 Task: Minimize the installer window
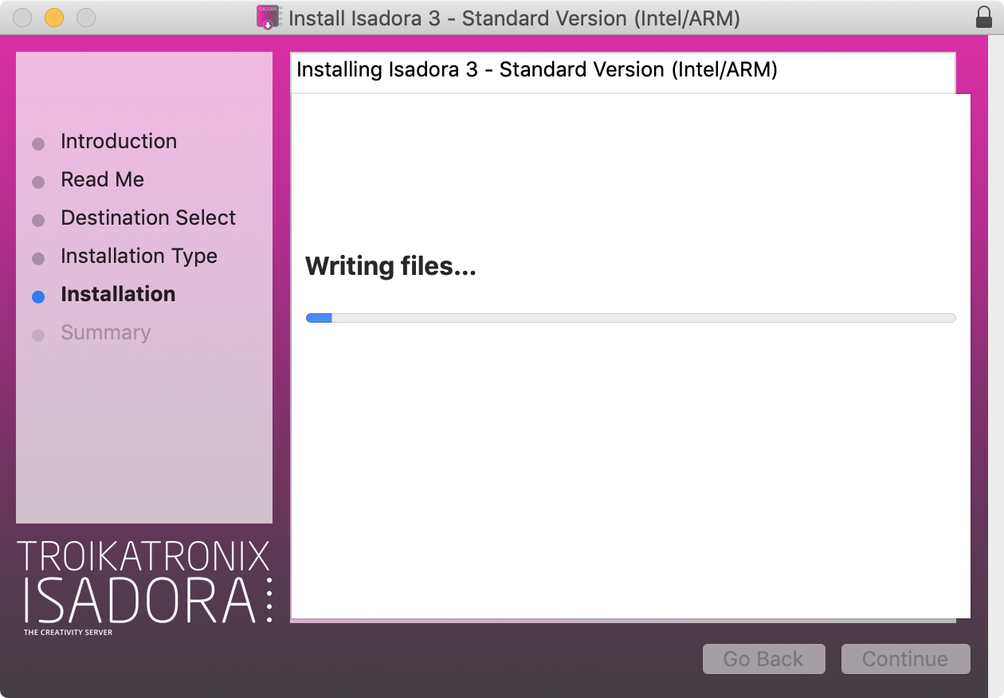pos(54,18)
